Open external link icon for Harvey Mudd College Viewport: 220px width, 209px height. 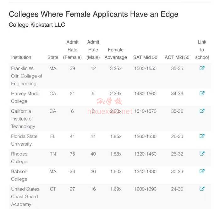tap(202, 93)
